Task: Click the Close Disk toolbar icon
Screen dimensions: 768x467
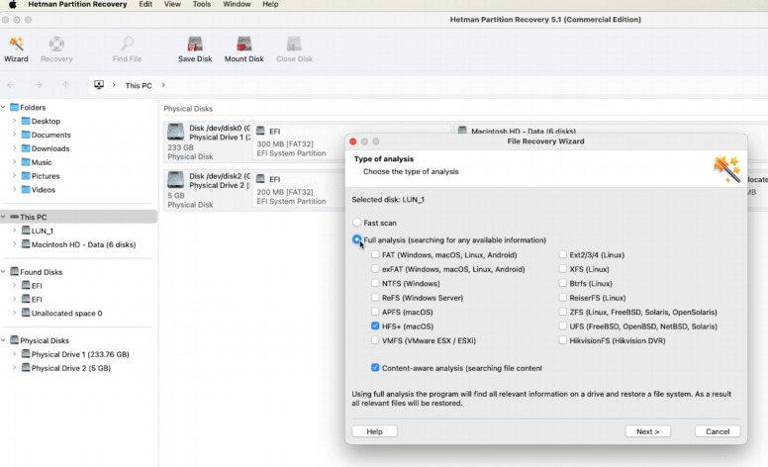Action: (x=294, y=49)
